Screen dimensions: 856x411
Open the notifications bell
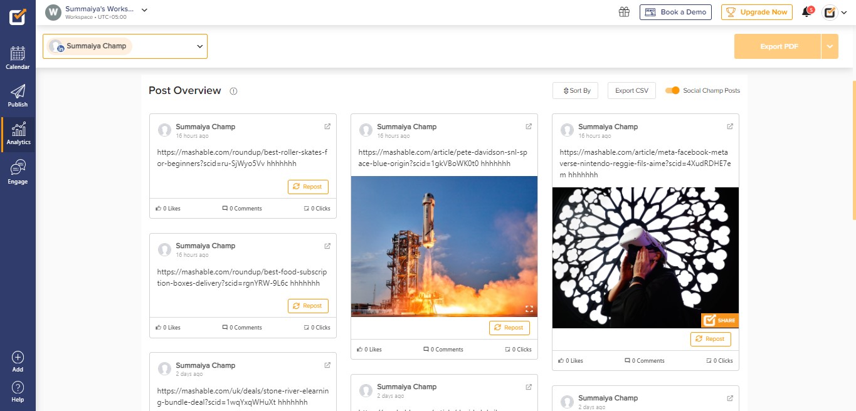pos(806,12)
